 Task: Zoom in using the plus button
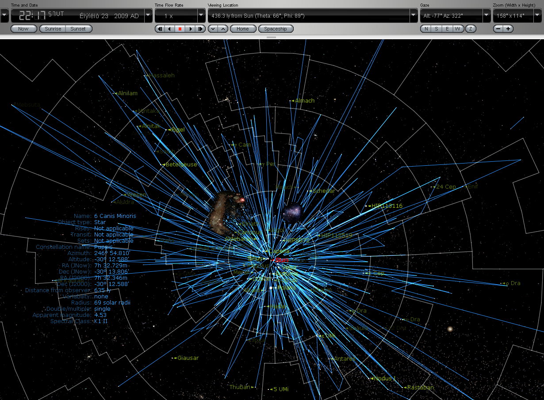(509, 29)
